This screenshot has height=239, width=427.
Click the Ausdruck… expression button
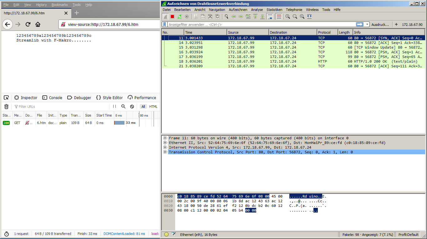[x=380, y=24]
